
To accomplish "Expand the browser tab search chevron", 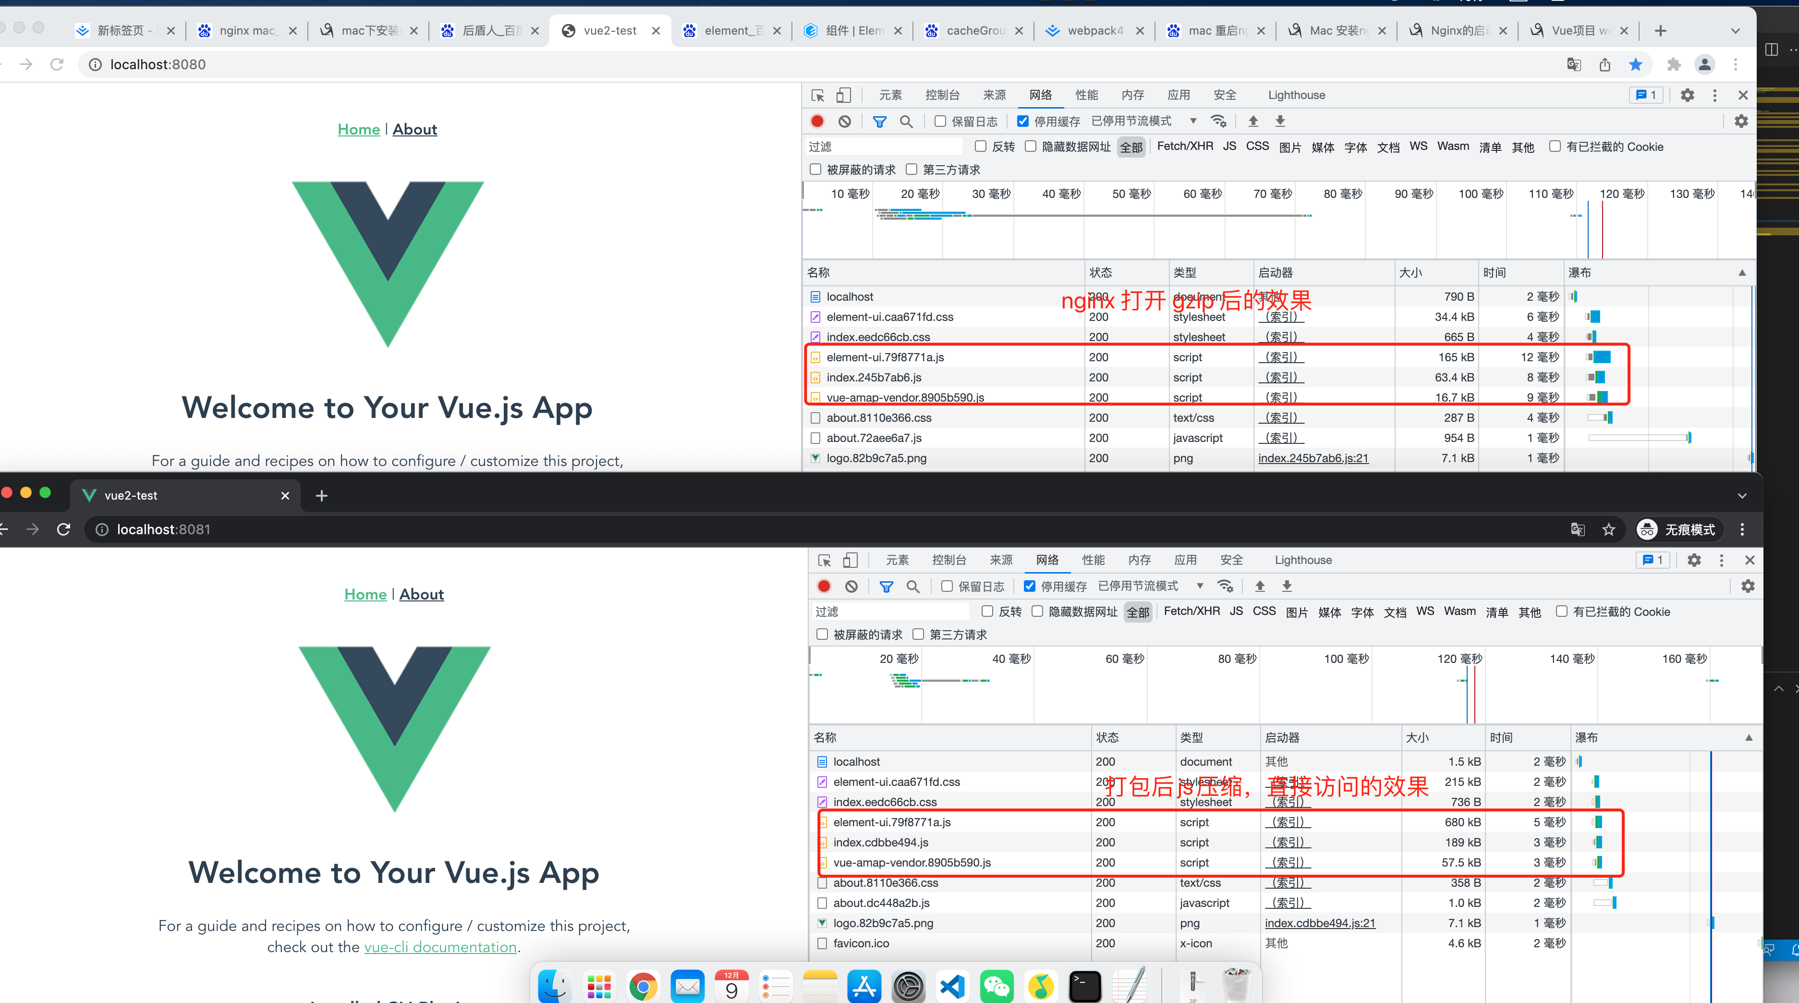I will click(1735, 31).
